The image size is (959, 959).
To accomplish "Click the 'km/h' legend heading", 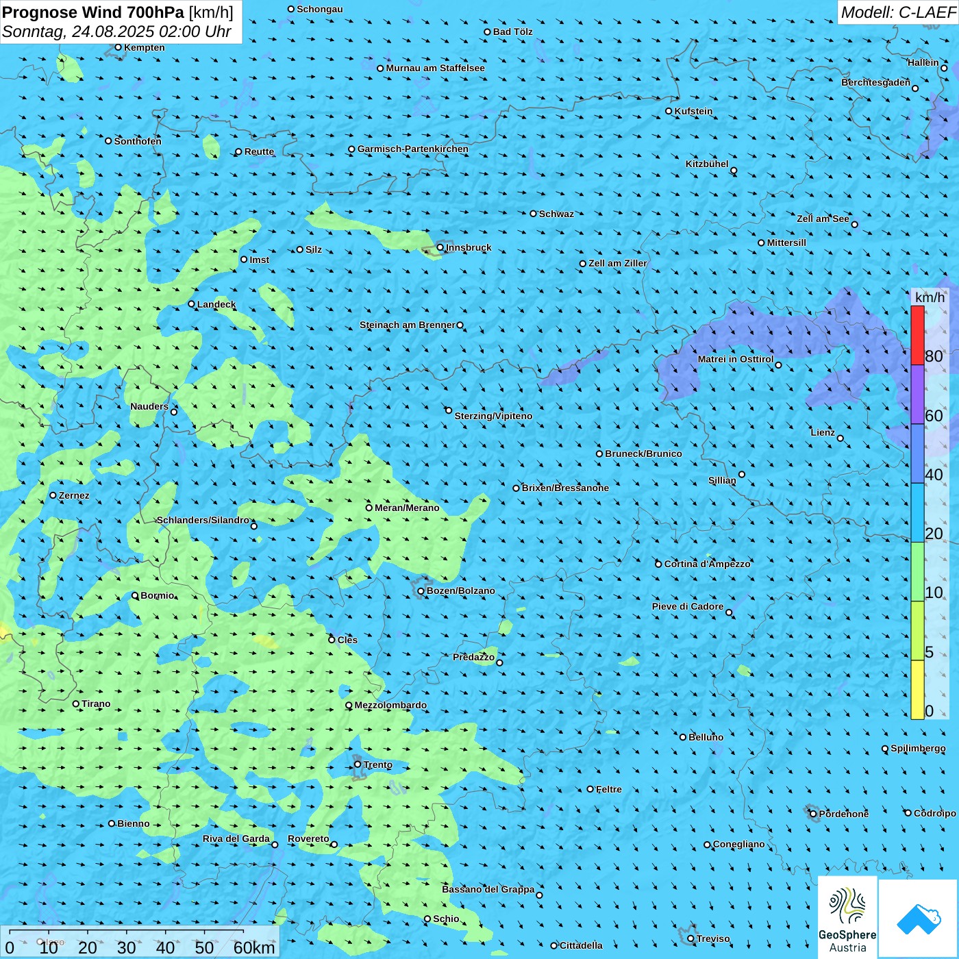I will pyautogui.click(x=930, y=297).
